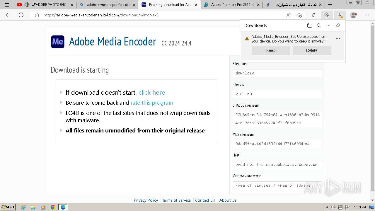Pin the Downloads panel
Viewport: 375px width, 211px height.
338,25
